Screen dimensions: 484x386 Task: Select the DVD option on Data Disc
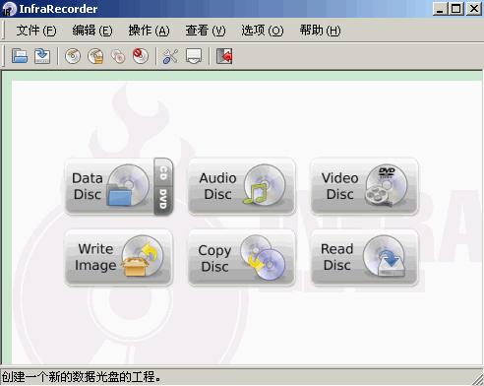[163, 200]
